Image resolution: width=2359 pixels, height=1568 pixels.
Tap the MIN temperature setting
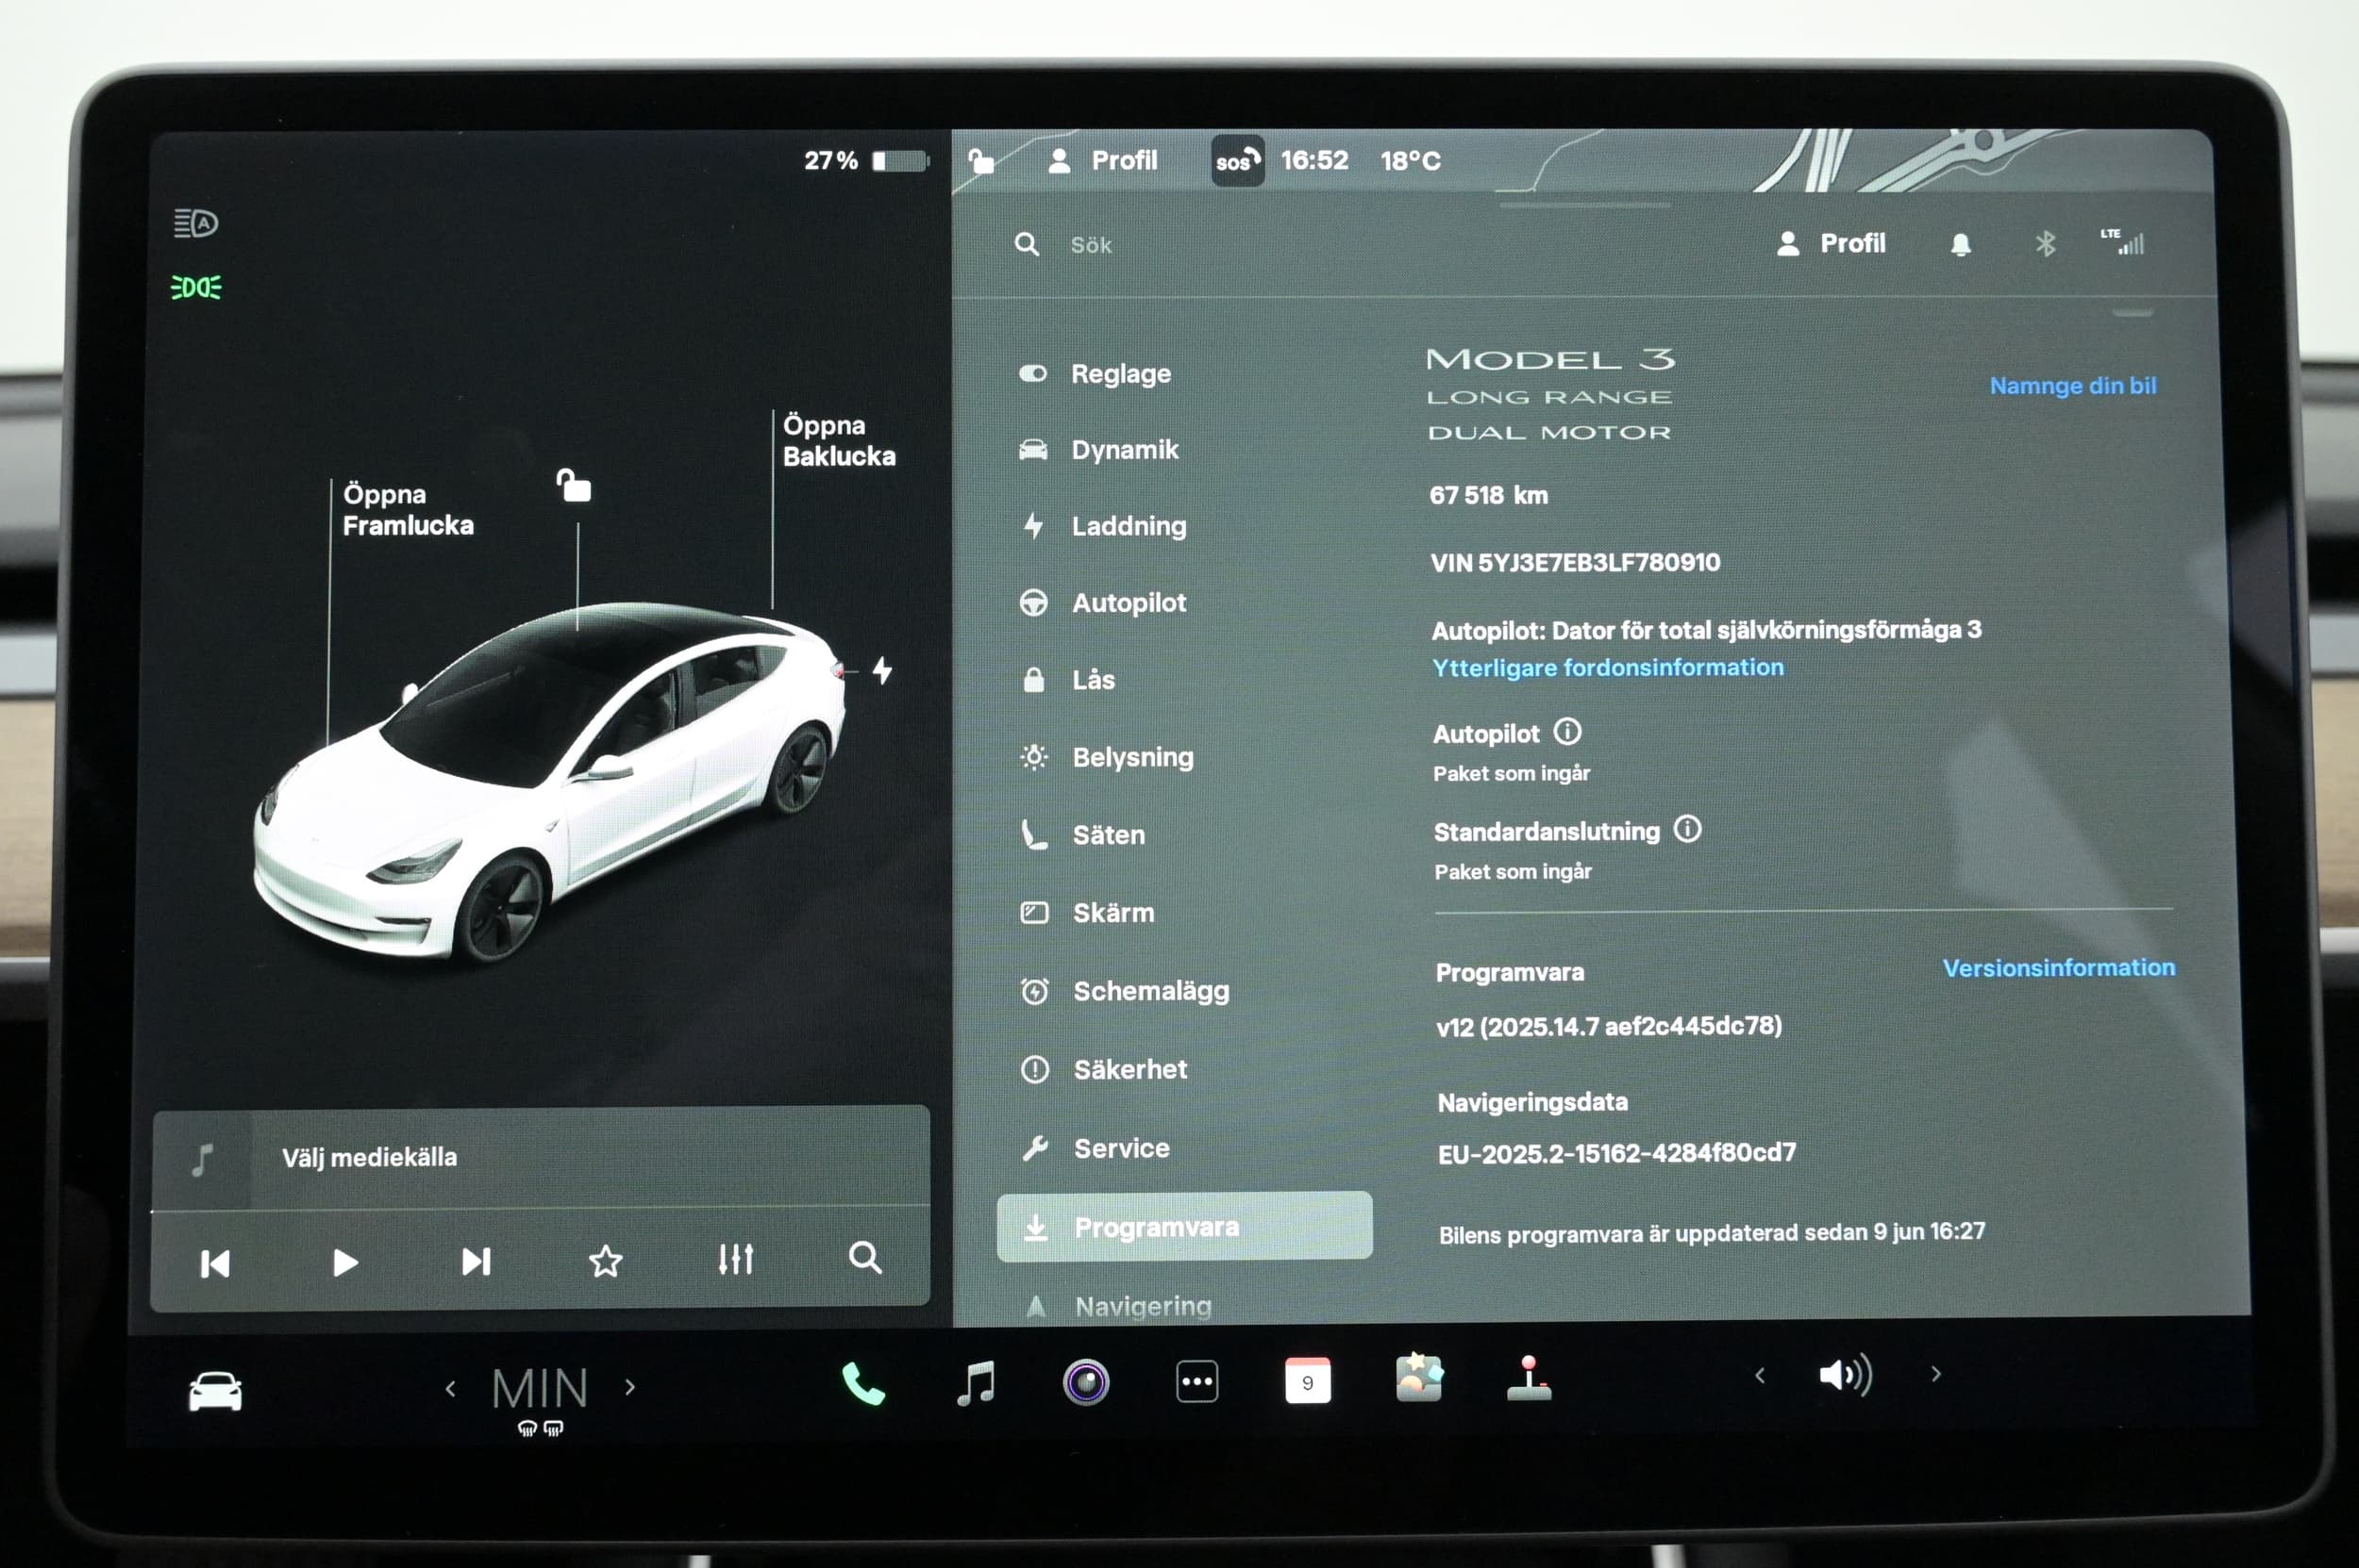[x=541, y=1389]
